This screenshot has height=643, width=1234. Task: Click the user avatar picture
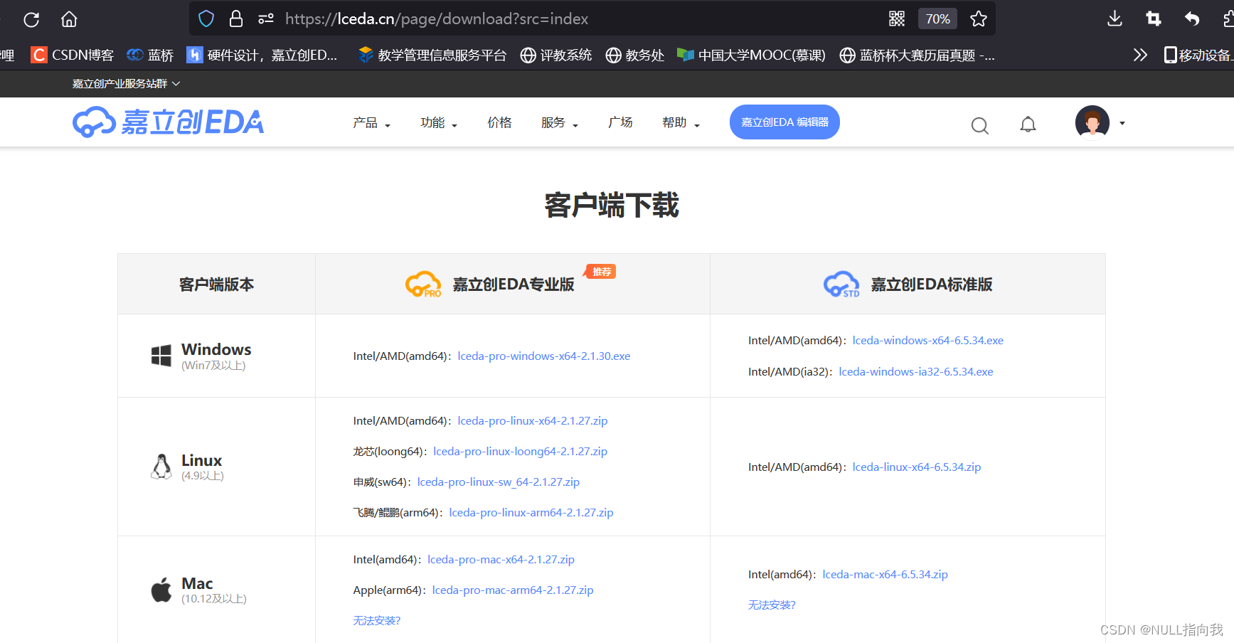click(x=1092, y=122)
